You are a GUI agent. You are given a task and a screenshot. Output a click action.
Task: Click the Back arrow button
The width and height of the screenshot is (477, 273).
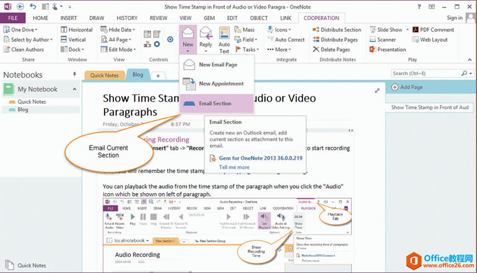click(20, 6)
